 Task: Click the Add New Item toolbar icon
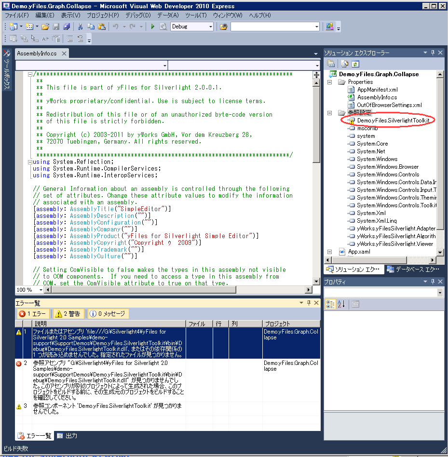(29, 27)
